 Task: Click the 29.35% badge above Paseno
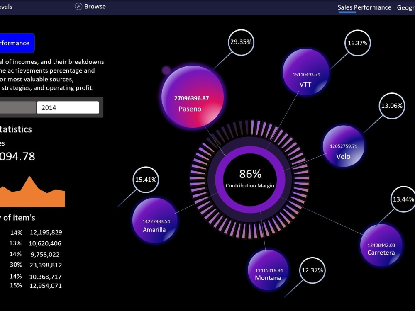coord(240,41)
